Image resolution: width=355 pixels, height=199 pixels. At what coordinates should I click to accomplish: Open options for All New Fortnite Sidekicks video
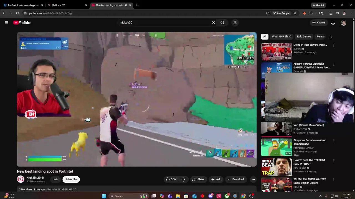coord(334,64)
